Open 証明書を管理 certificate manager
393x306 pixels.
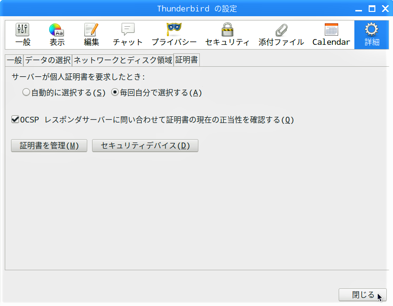click(49, 146)
